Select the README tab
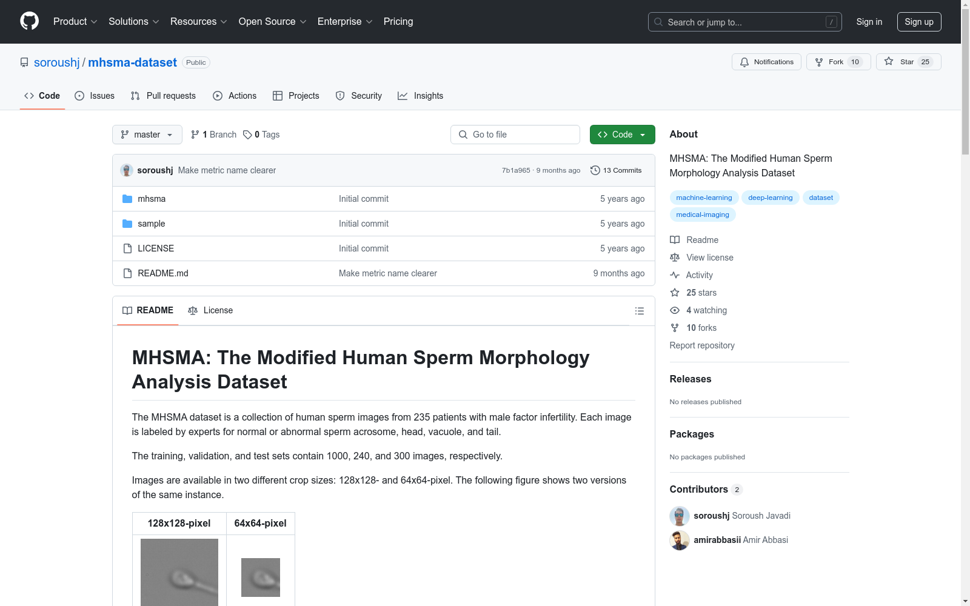This screenshot has height=606, width=970. point(148,310)
